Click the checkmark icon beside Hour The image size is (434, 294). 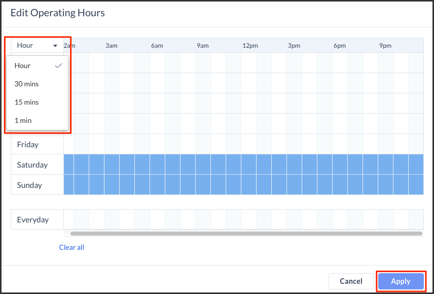(x=58, y=66)
